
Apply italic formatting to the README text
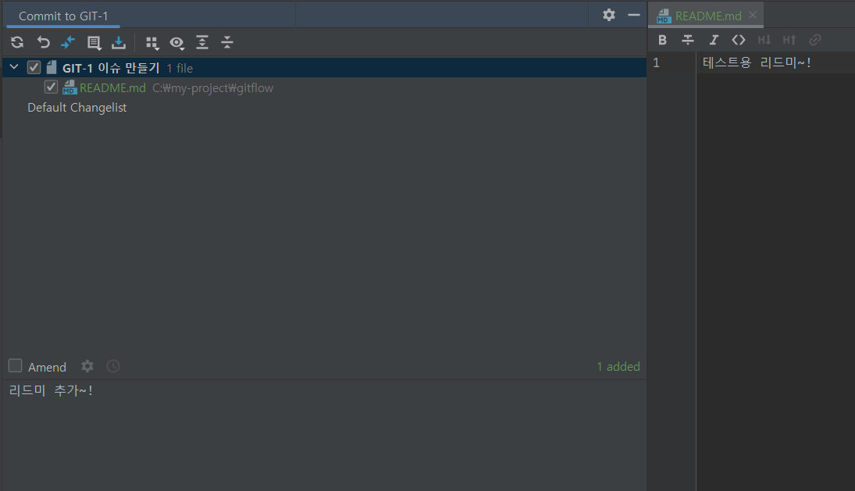pos(714,39)
